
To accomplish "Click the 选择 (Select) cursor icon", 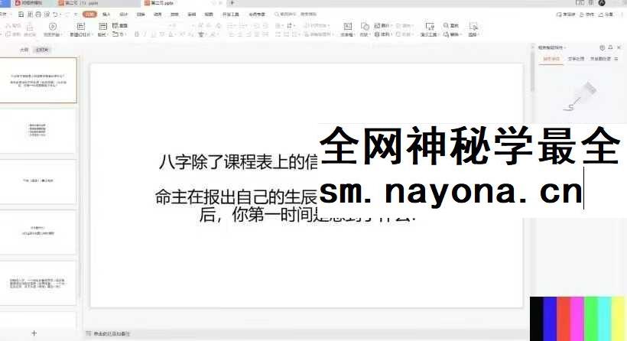I will [x=473, y=27].
